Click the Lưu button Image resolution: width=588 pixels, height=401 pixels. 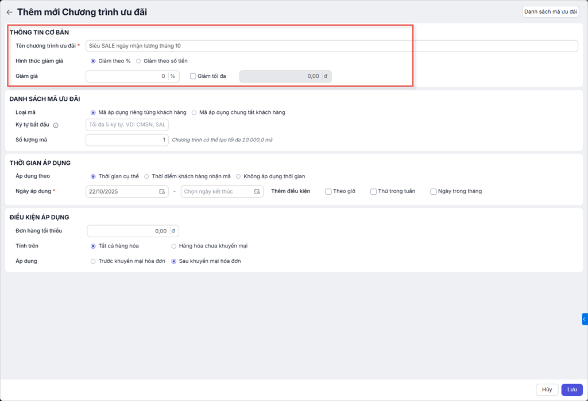tap(571, 390)
